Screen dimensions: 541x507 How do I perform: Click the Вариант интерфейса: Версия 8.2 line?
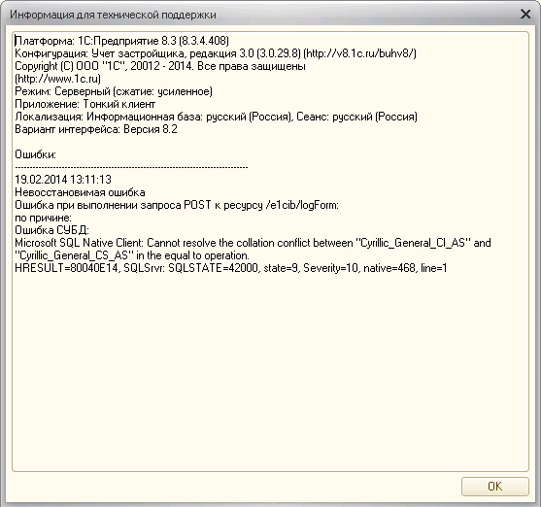tap(96, 129)
